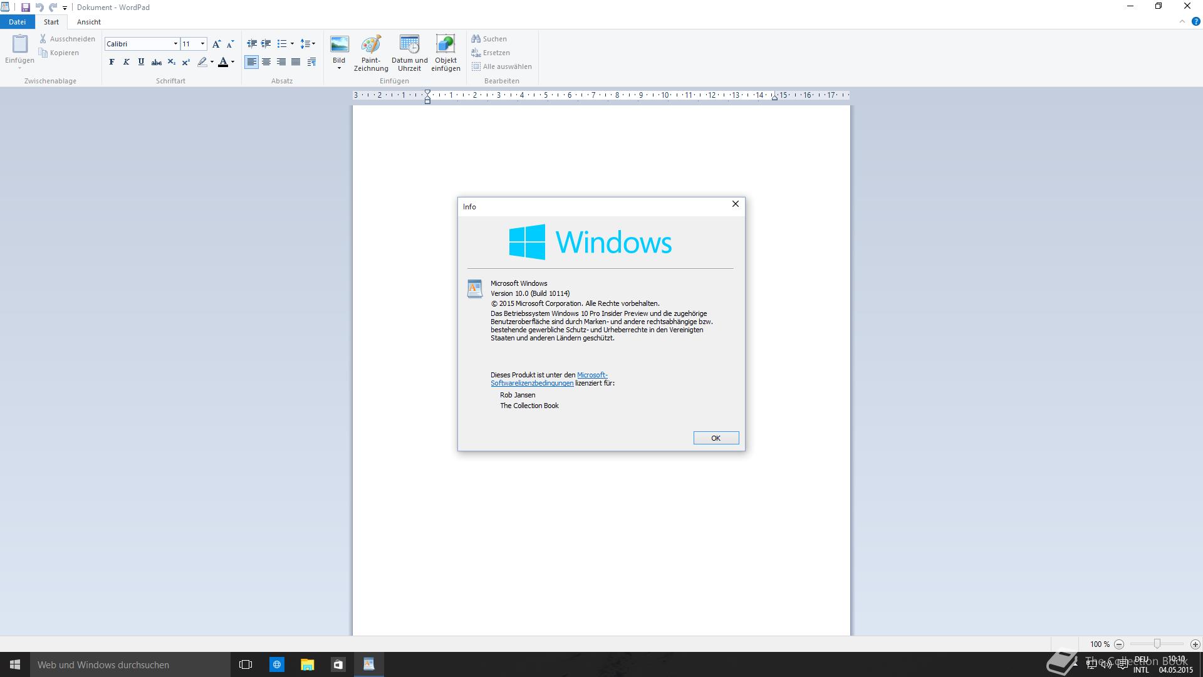Click Alle auswählen select-all button
The width and height of the screenshot is (1203, 677).
[502, 66]
